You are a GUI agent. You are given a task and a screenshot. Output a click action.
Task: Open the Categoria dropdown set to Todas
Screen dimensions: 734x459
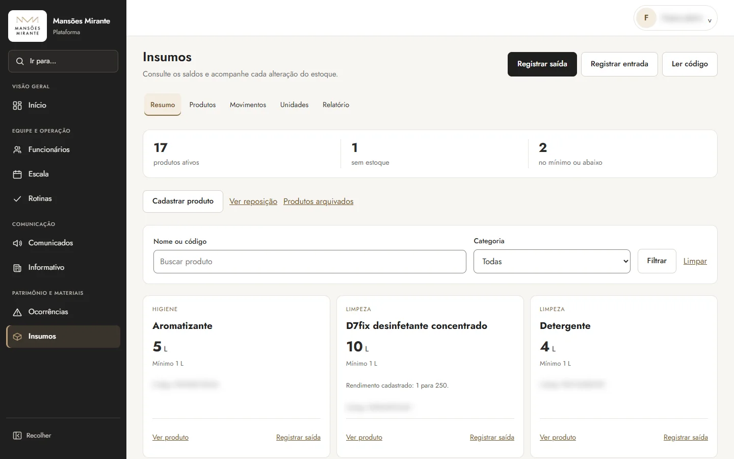coord(552,261)
